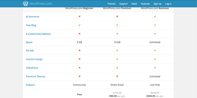Go to the Support page
The image size is (197, 98).
(x=123, y=4)
